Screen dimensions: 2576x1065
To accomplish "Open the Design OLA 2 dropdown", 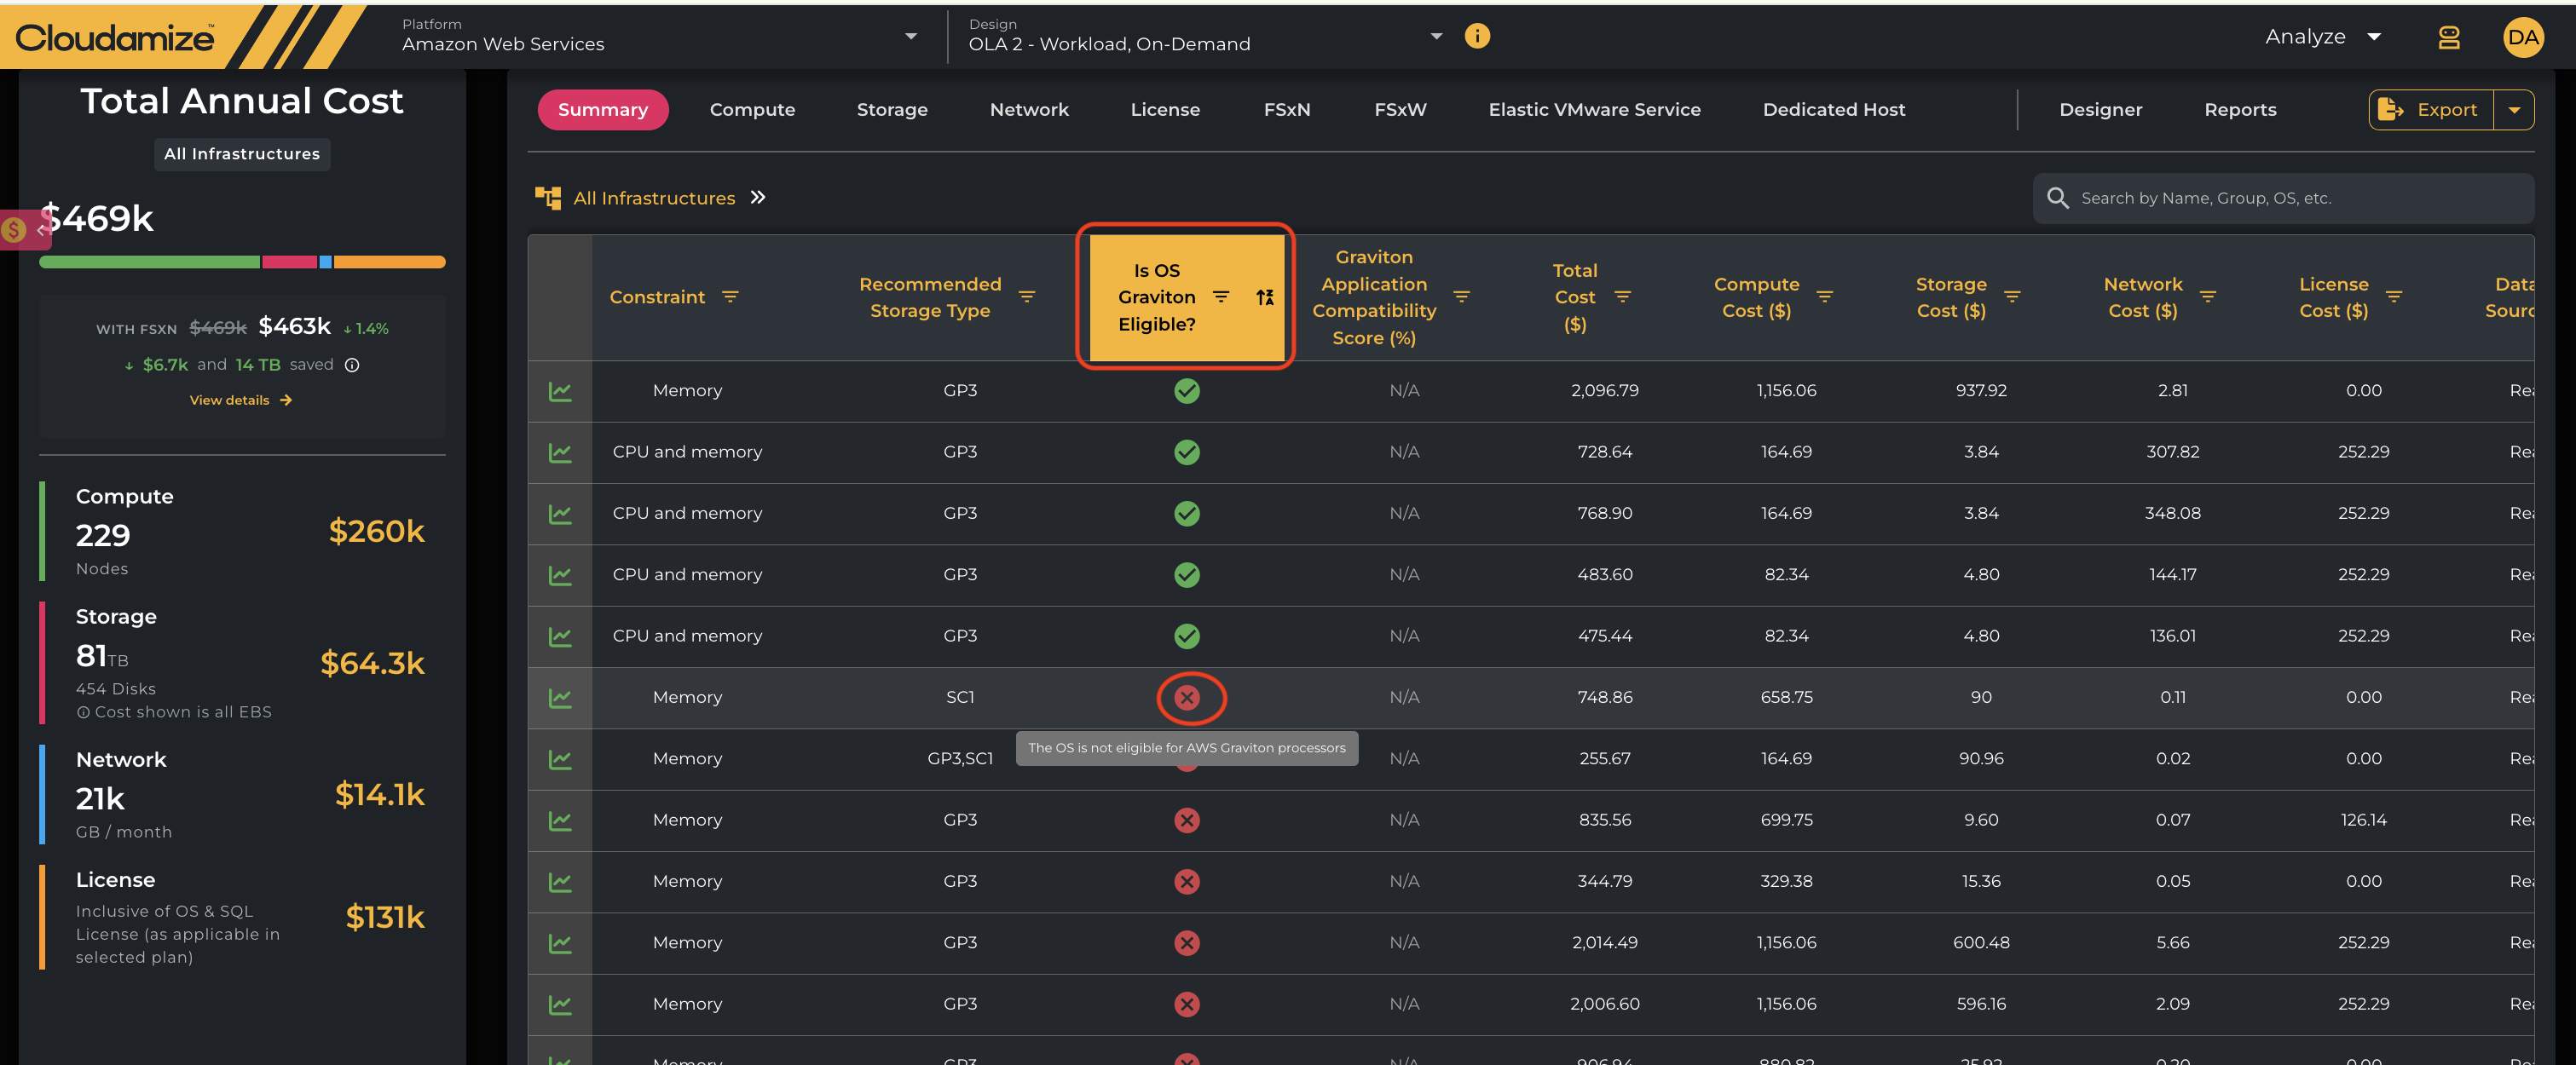I will point(1205,36).
